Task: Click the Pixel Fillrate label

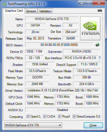Action: point(15,71)
